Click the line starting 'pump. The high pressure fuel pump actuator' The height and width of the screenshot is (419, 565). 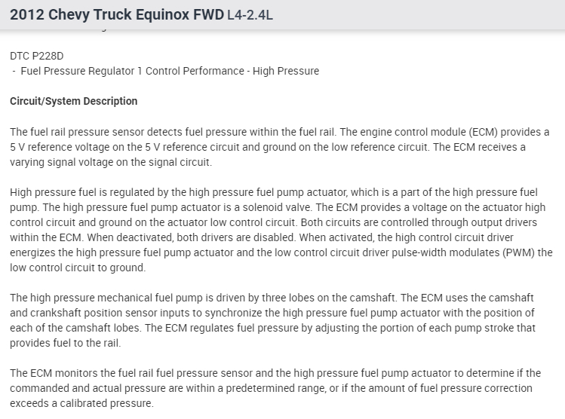point(273,206)
